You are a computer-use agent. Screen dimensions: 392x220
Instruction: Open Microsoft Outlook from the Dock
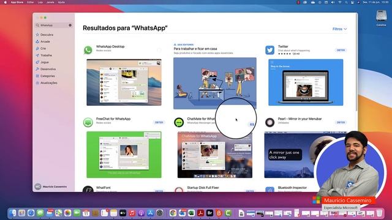182,213
